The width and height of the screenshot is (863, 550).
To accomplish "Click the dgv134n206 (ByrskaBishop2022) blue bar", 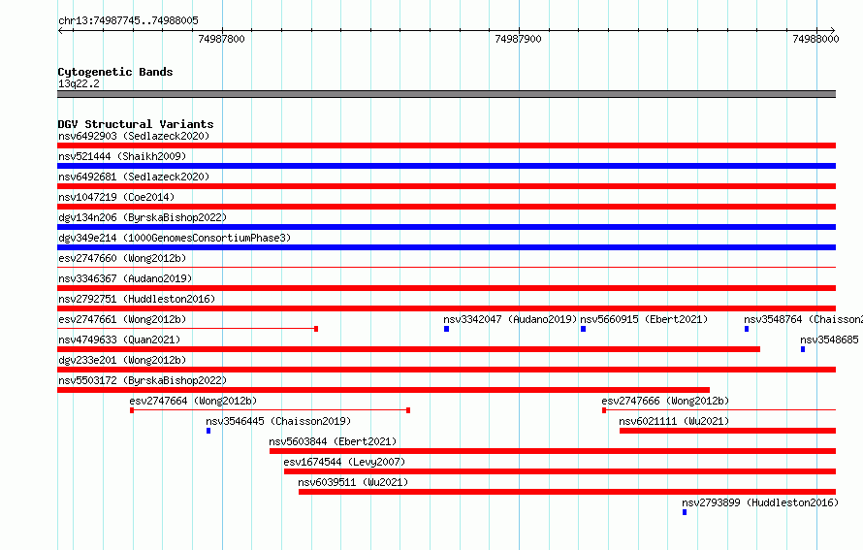I will (x=446, y=227).
